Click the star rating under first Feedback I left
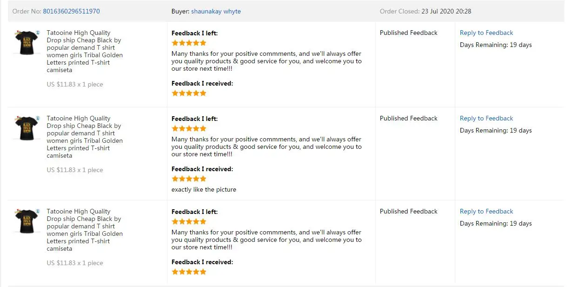The width and height of the screenshot is (568, 287). click(x=189, y=43)
